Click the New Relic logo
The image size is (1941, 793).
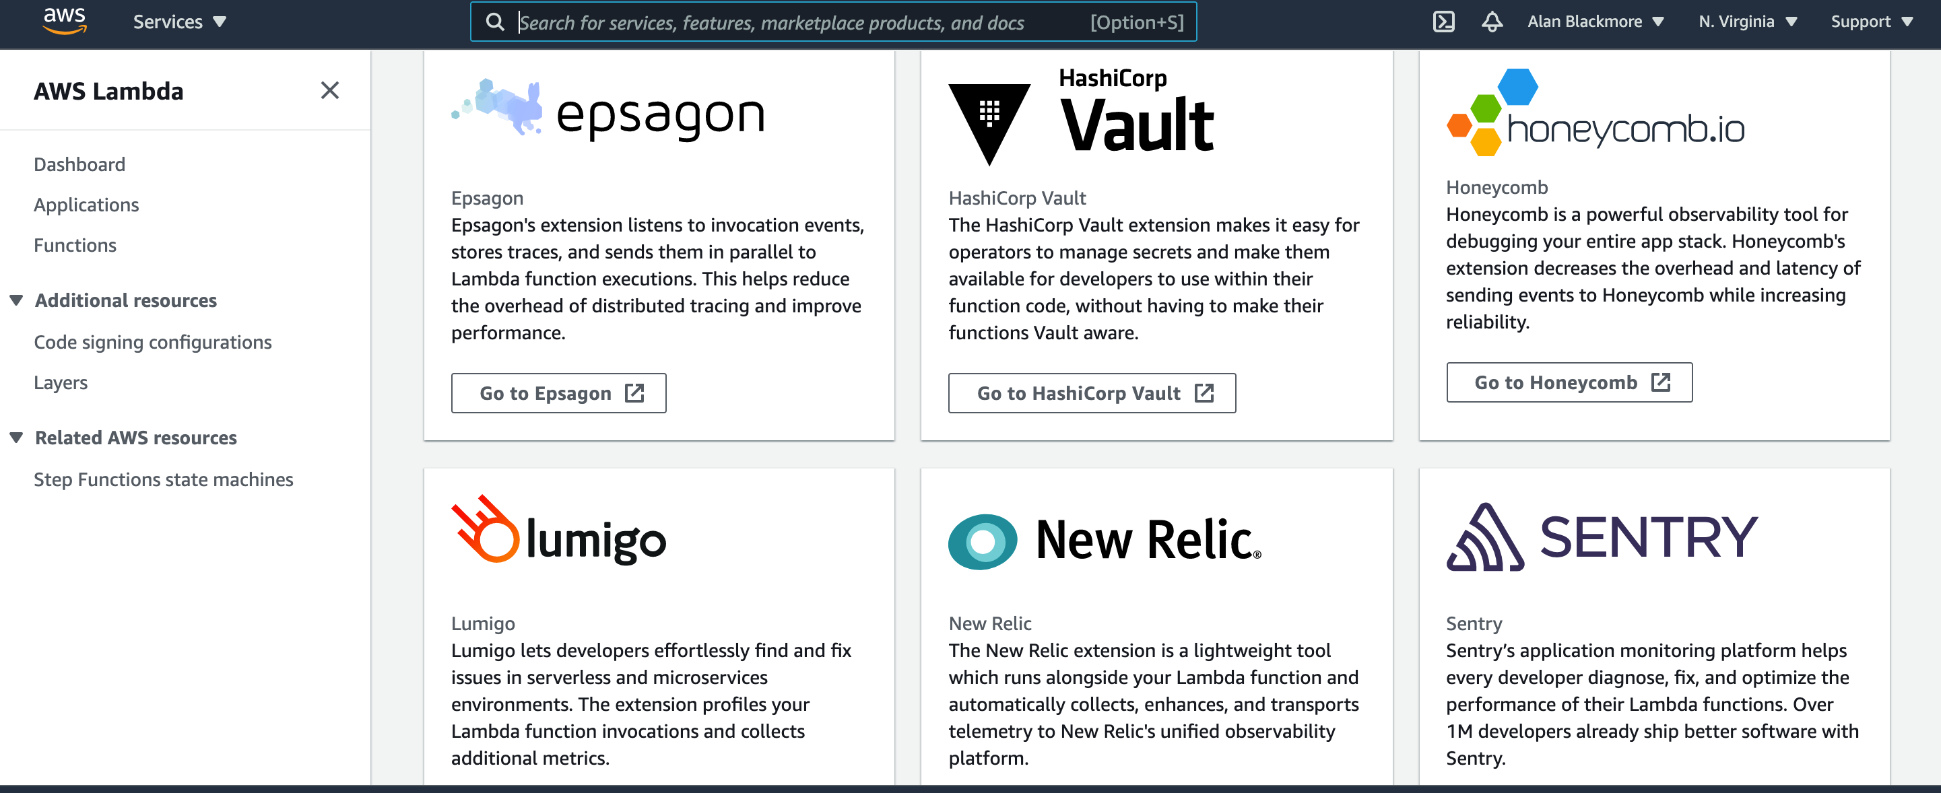click(x=1104, y=539)
